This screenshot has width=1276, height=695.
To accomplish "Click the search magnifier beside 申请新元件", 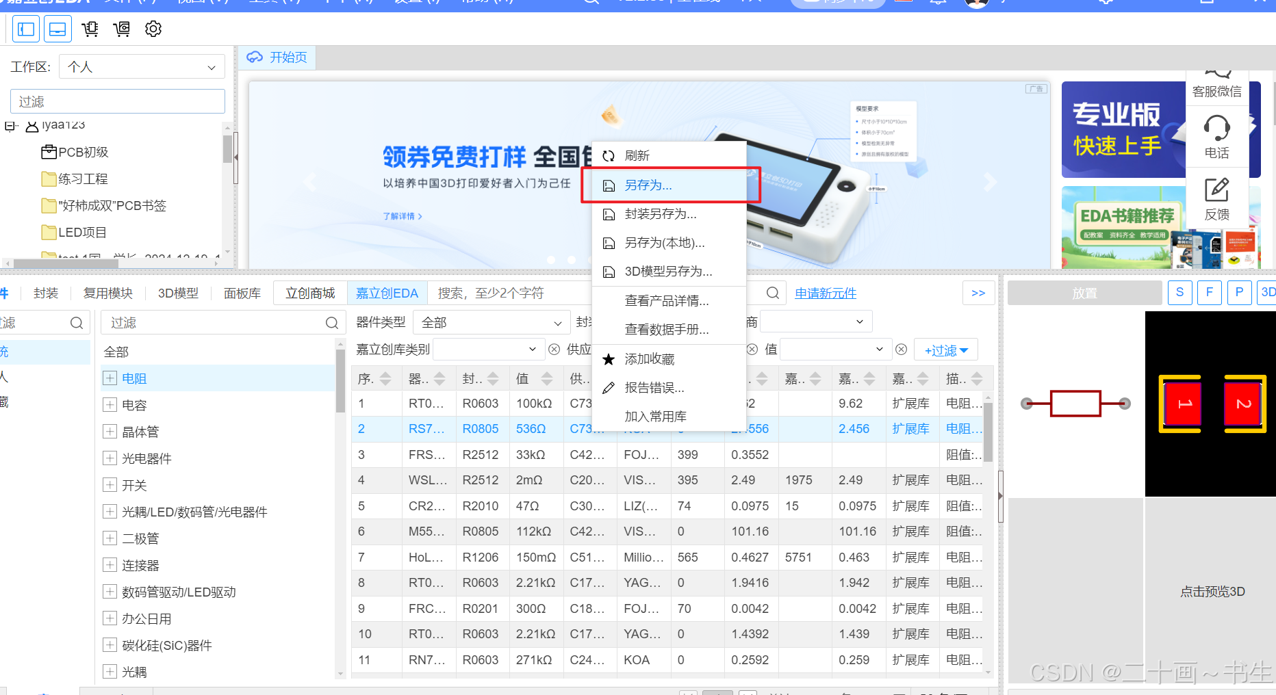I will (x=773, y=293).
